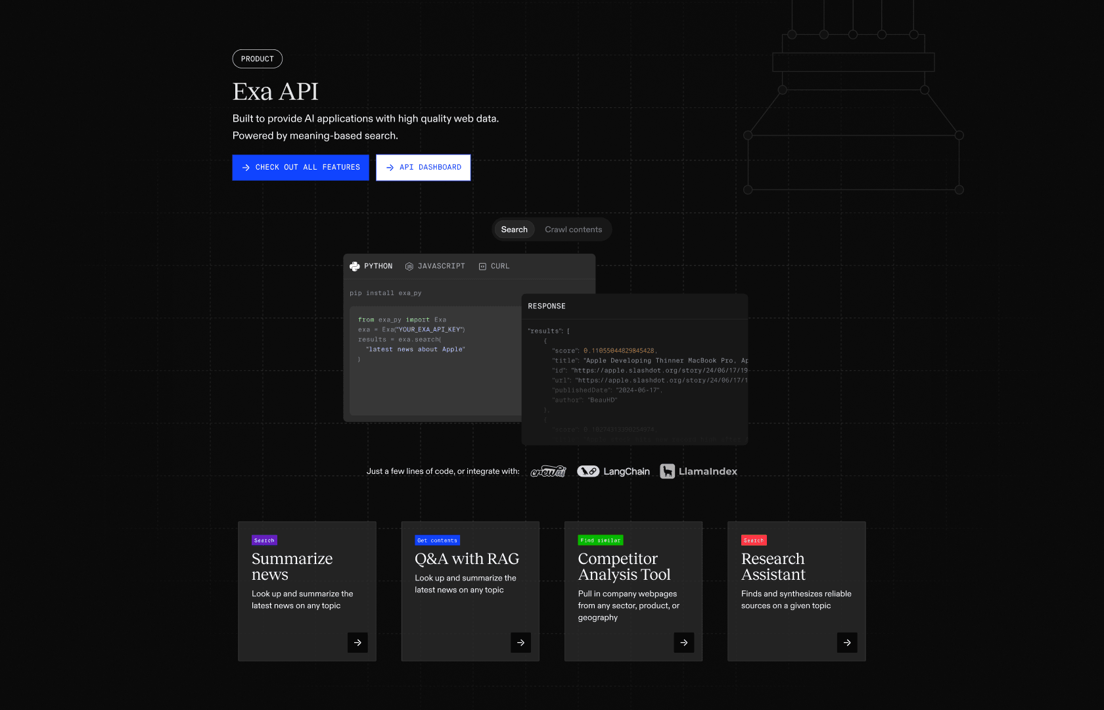The height and width of the screenshot is (710, 1104).
Task: Click the Find similar tag
Action: pos(600,540)
